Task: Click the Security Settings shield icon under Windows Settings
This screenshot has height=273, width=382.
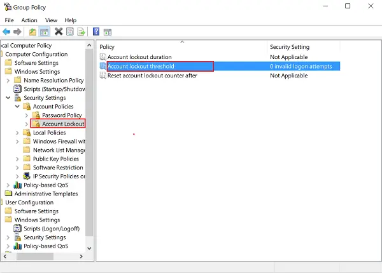Action: (x=18, y=98)
